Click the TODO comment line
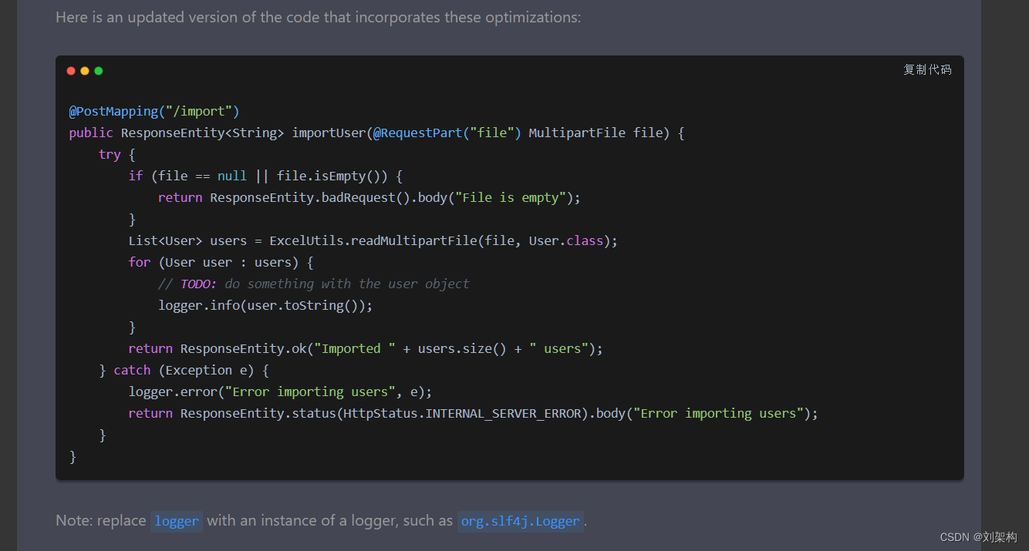 click(313, 284)
